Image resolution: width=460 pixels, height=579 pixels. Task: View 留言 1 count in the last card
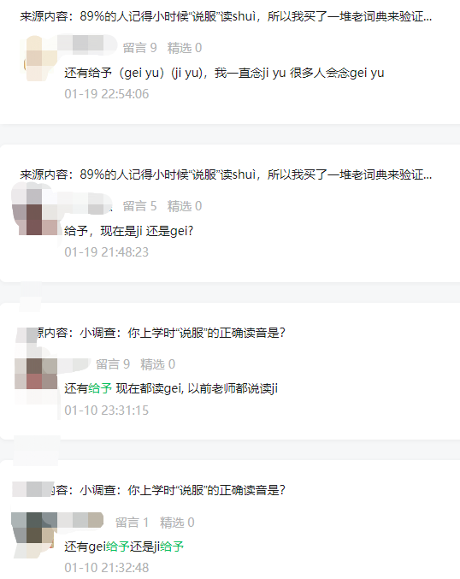(x=133, y=523)
